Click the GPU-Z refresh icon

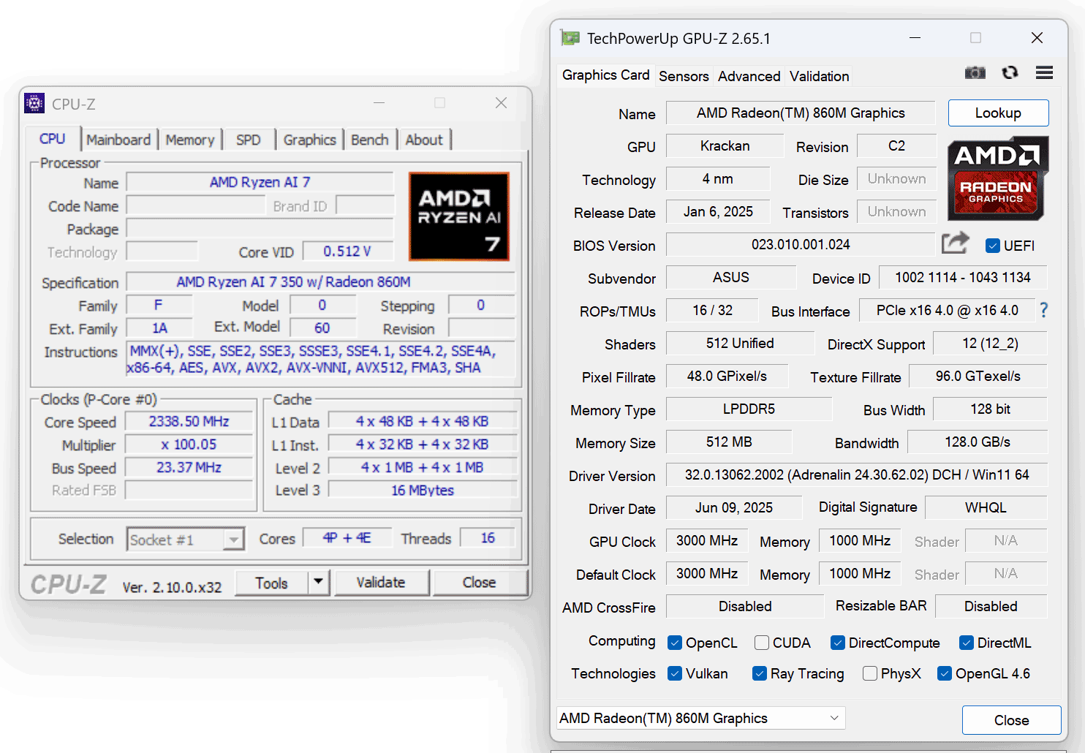[1010, 72]
